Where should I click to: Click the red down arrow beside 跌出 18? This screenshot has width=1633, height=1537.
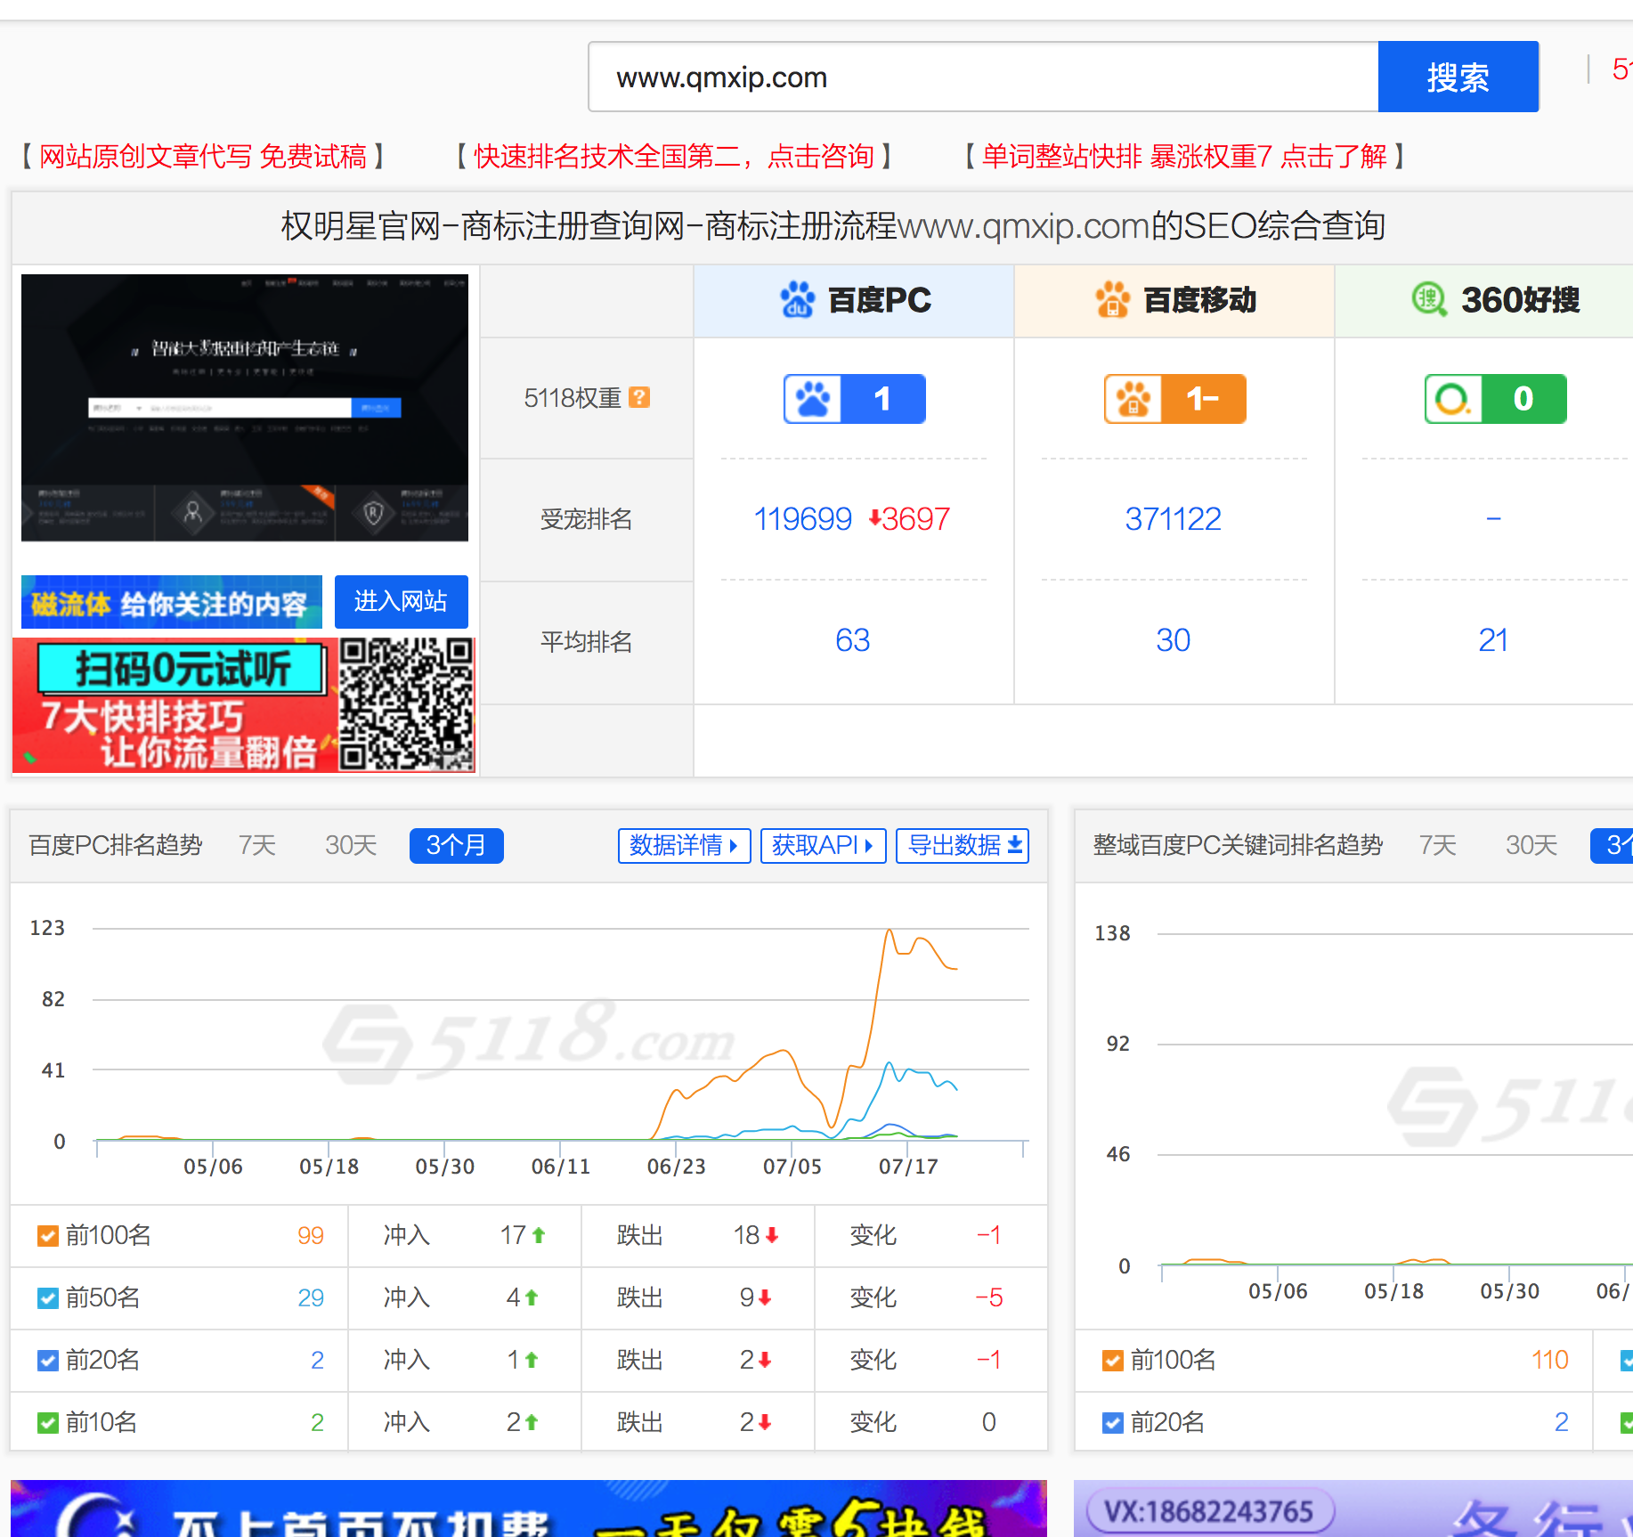(x=772, y=1236)
